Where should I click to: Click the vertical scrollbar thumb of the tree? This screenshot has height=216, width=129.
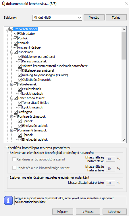pos(124,46)
